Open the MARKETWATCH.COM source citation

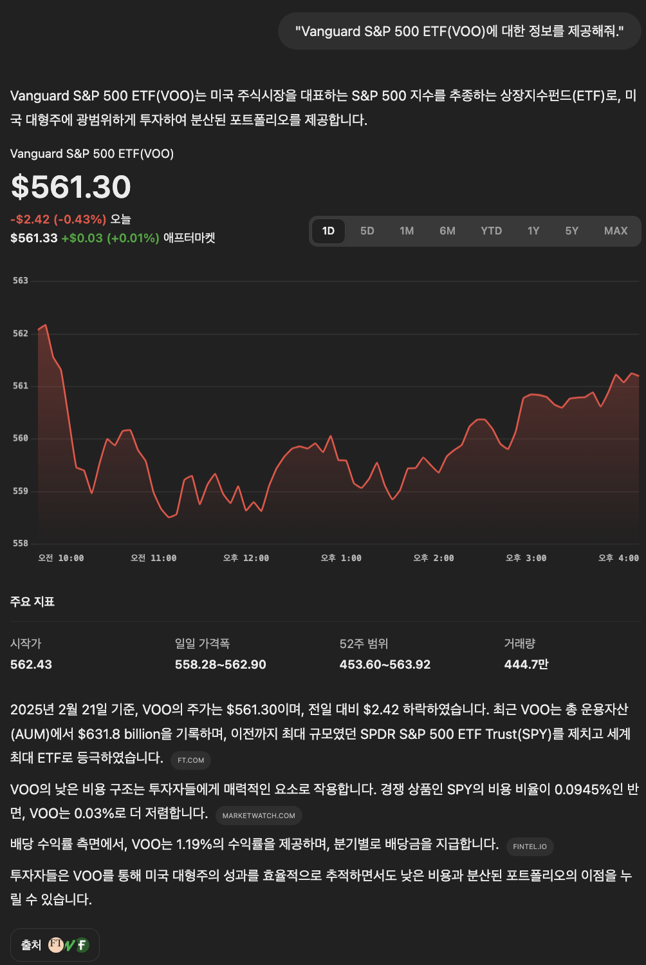(x=259, y=816)
